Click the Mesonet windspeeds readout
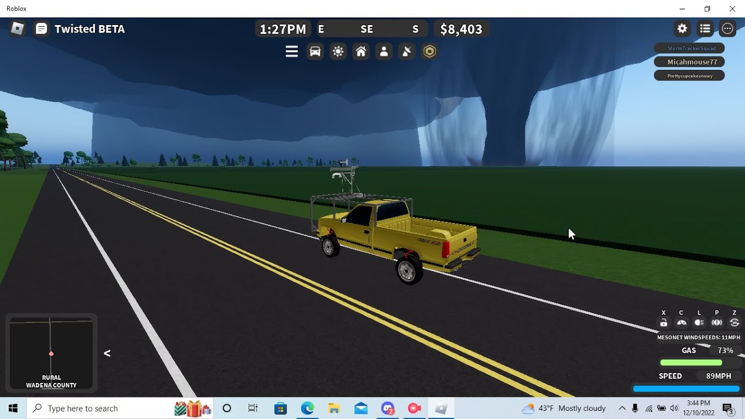Viewport: 745px width, 419px height. point(698,338)
